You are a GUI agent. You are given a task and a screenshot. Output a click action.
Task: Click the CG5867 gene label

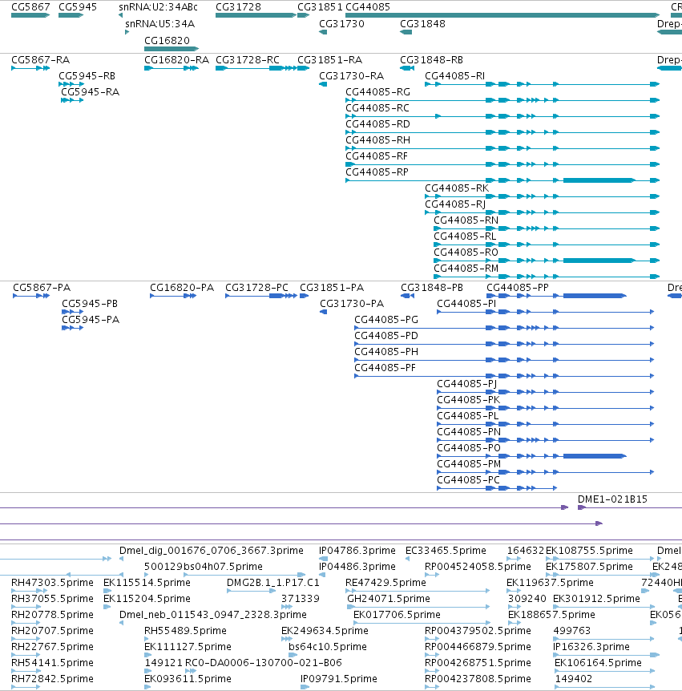coord(30,7)
